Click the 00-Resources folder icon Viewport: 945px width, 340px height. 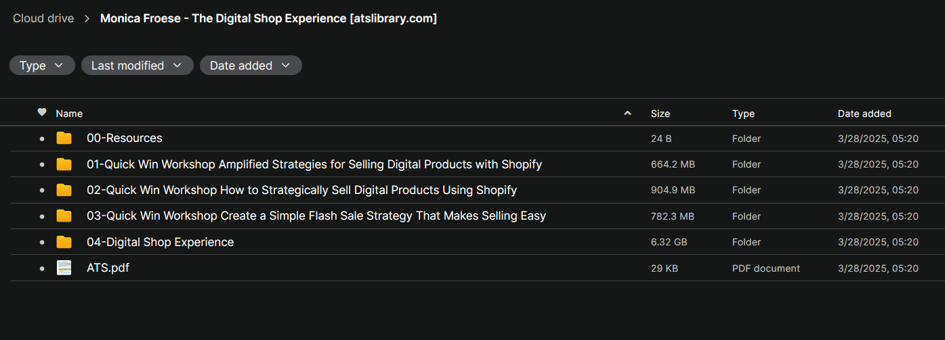pyautogui.click(x=64, y=138)
